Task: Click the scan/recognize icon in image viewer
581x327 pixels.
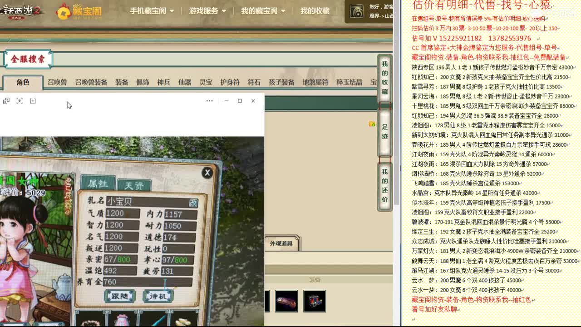Action: (20, 101)
